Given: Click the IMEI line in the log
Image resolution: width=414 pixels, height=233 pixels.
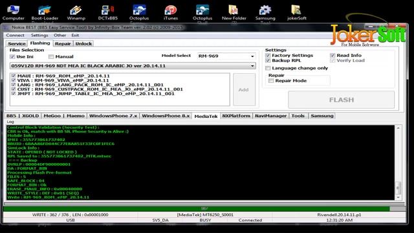Looking at the screenshot, I should tap(36, 140).
